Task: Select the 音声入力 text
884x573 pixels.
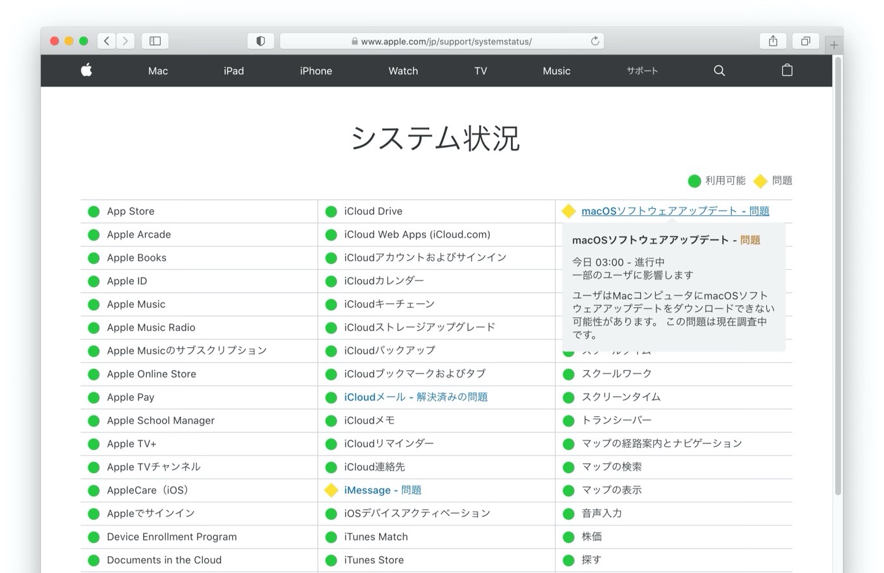Action: [x=602, y=513]
